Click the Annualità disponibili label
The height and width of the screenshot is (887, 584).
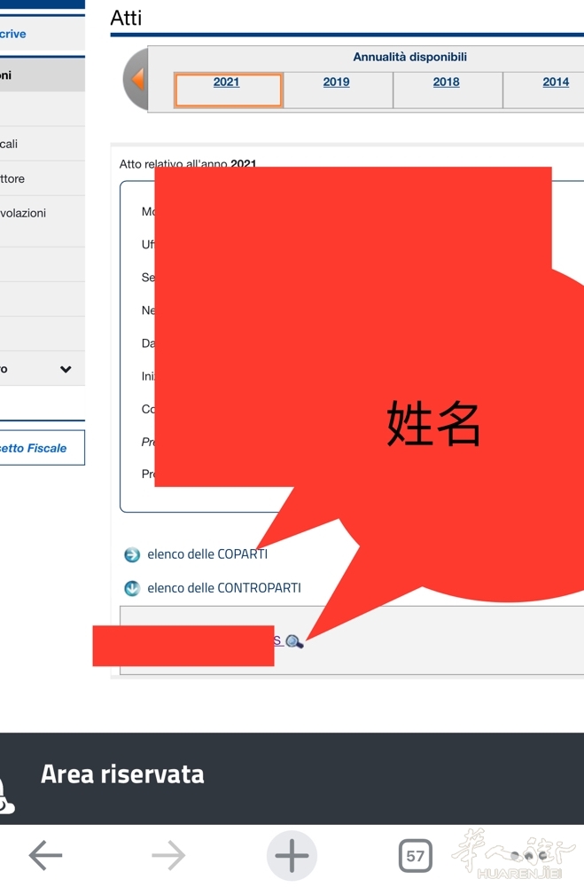[410, 57]
